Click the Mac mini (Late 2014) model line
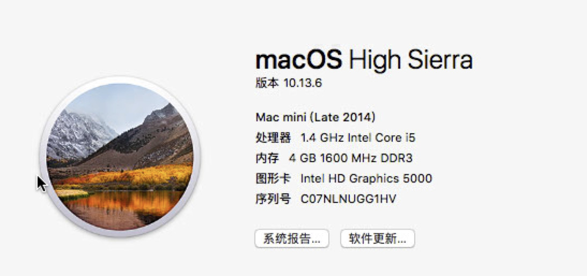Screen dimensions: 587x276 tap(315, 117)
